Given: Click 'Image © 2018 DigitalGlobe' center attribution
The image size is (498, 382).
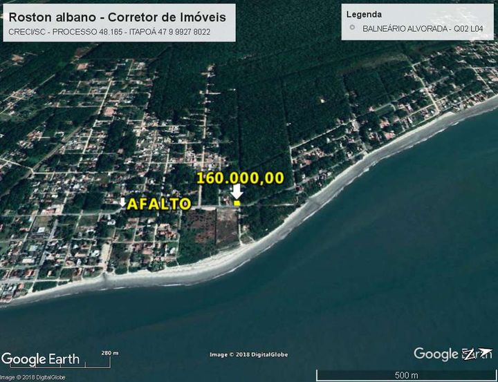Looking at the screenshot, I should coord(249,354).
